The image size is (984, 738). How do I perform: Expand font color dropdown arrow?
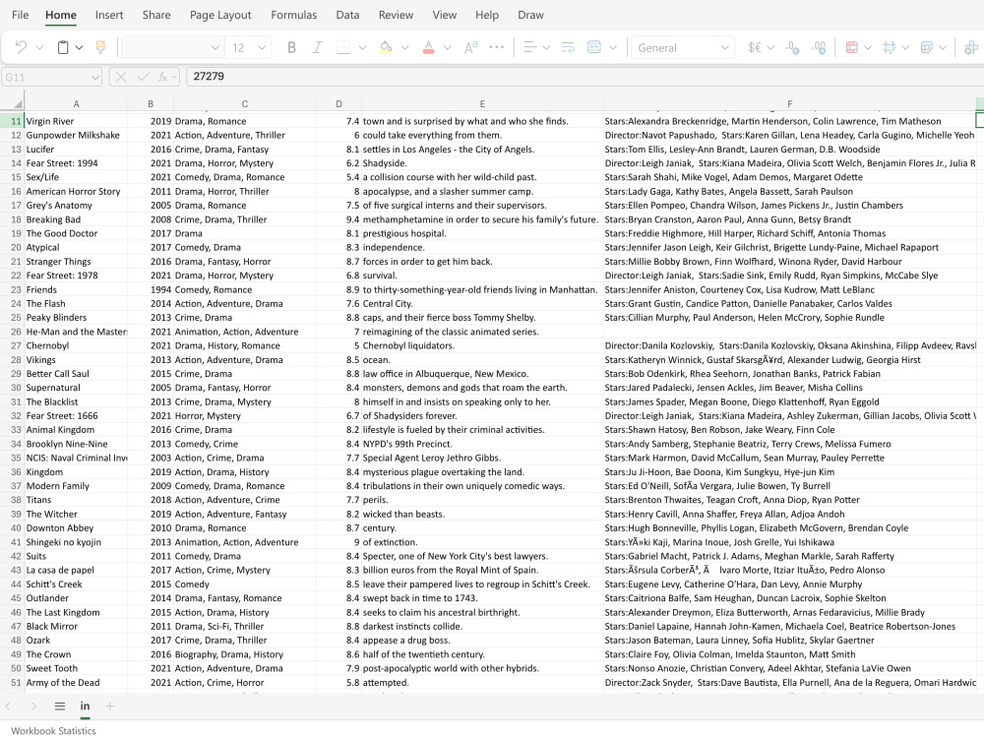tap(448, 47)
